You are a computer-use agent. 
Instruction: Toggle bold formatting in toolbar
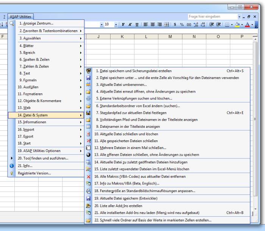(x=123, y=25)
